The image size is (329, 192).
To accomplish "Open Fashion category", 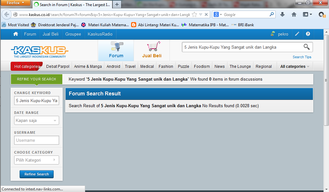I will tap(166, 67).
